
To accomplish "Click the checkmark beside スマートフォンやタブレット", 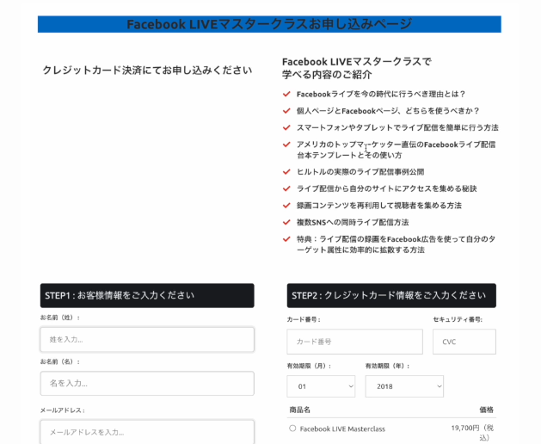I will click(x=286, y=127).
